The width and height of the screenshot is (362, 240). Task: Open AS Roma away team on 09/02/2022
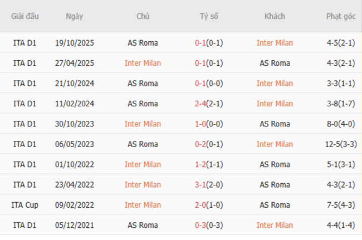click(275, 205)
